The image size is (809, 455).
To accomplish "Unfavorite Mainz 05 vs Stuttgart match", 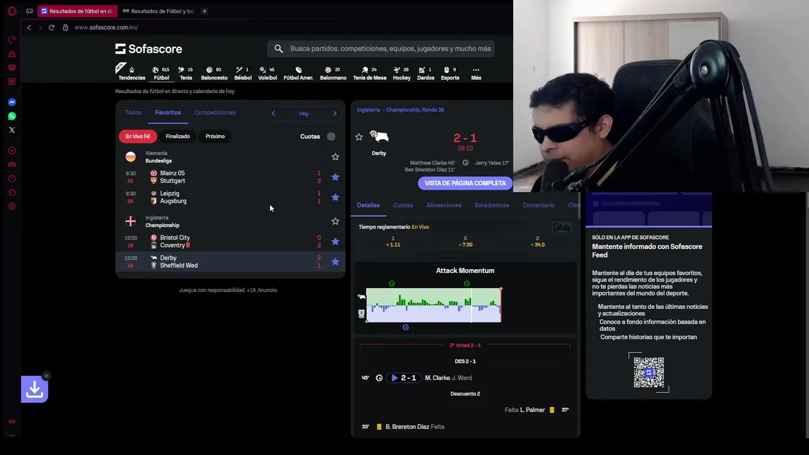I will (335, 177).
